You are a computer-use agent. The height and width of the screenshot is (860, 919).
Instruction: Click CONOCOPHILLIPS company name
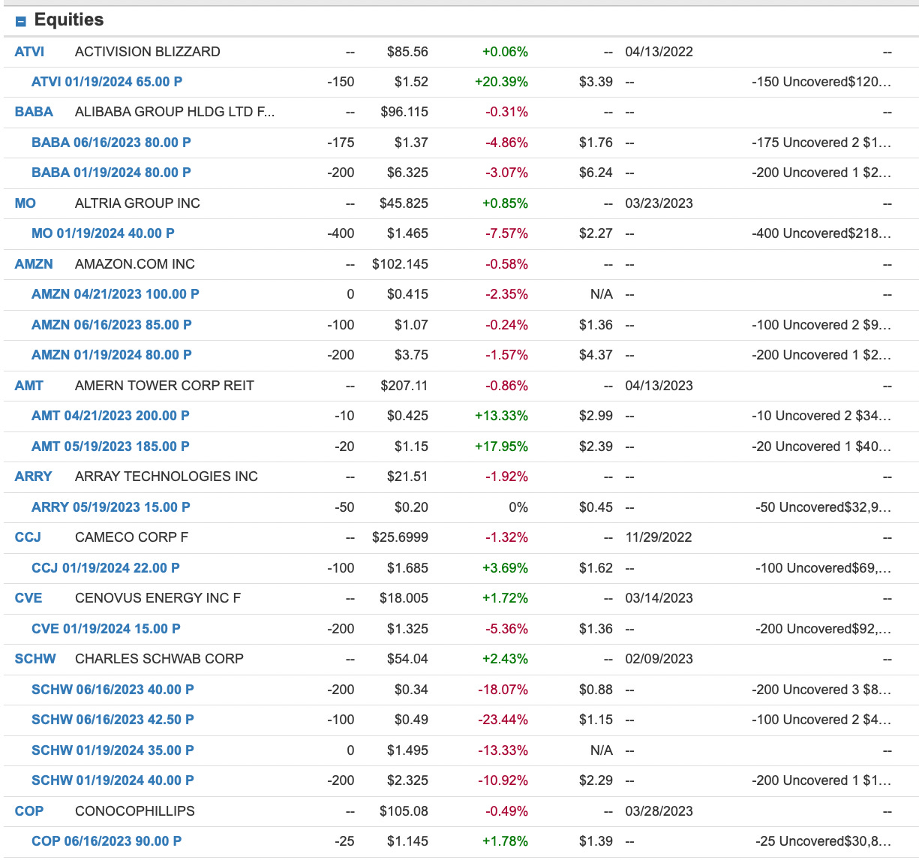[135, 811]
